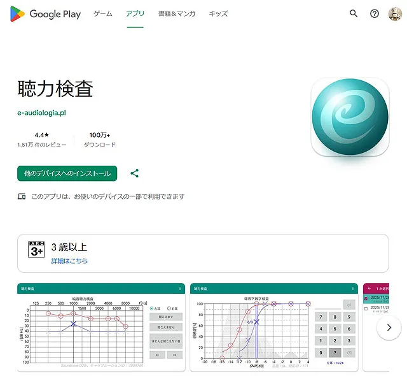Open the account profile avatar
The width and height of the screenshot is (407, 376).
coord(395,14)
